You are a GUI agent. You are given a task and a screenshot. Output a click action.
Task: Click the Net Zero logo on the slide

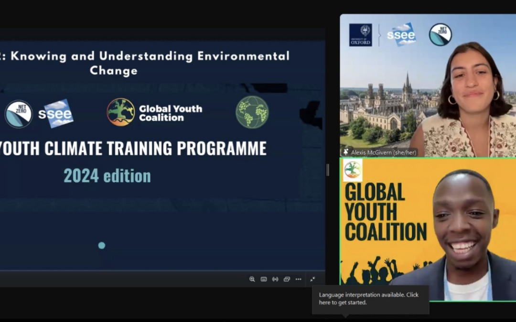coord(19,114)
